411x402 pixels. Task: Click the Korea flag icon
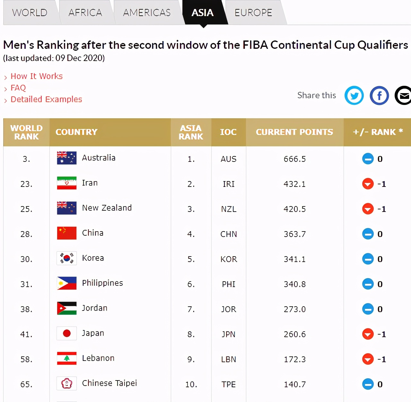click(67, 258)
